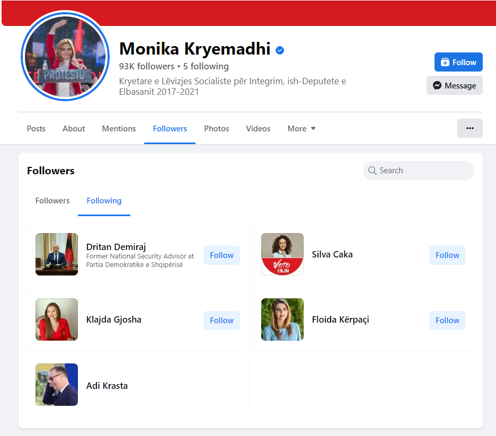Screen dimensions: 496x436
Task: Open Adi Krasta's profile photo
Action: [57, 385]
